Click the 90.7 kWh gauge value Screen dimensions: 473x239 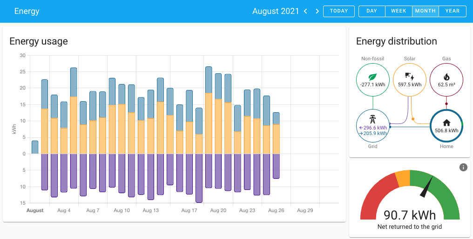[x=410, y=215]
